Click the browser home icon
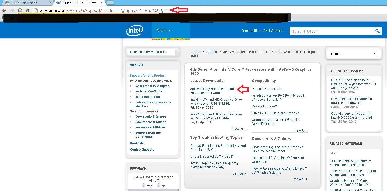The image size is (387, 191). point(28,10)
